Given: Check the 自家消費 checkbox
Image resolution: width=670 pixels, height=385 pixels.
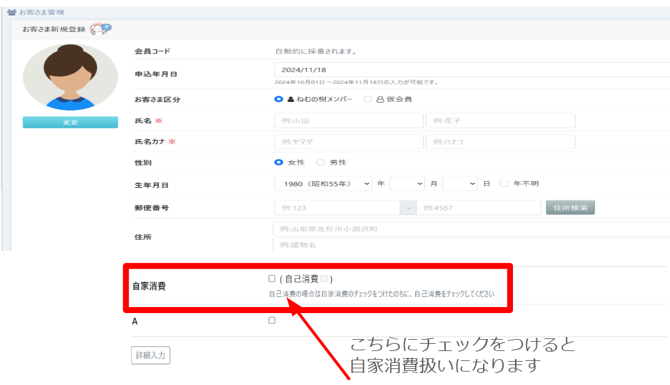Looking at the screenshot, I should click(272, 278).
